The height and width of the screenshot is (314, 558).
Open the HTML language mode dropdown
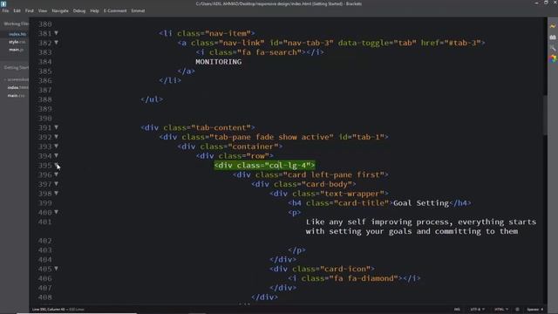tap(501, 310)
